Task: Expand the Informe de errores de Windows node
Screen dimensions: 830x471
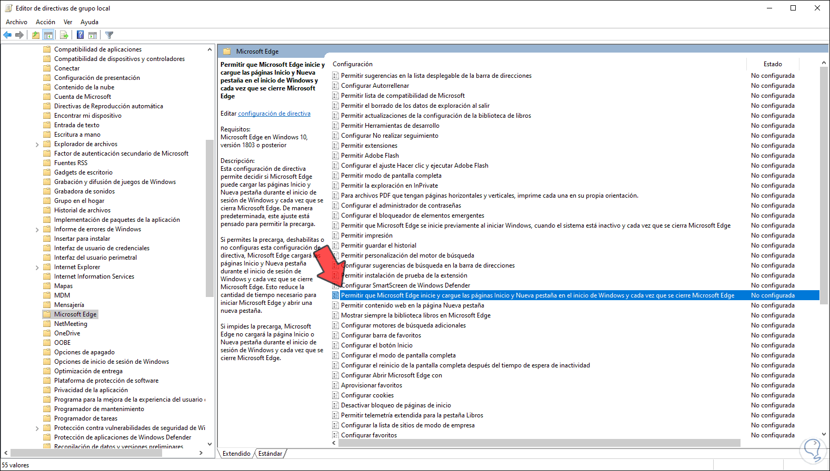Action: tap(37, 230)
